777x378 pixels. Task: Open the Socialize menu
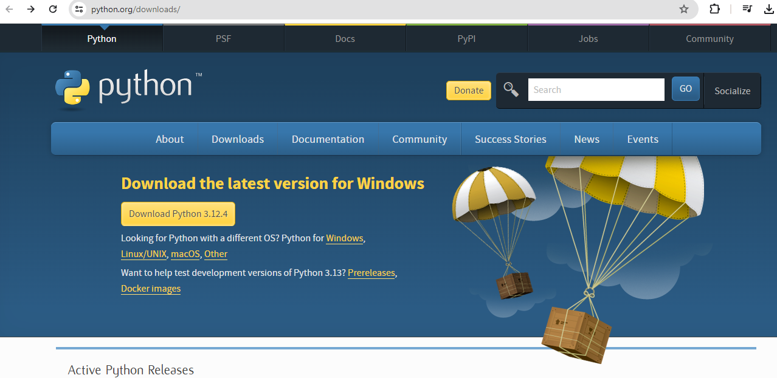tap(732, 91)
